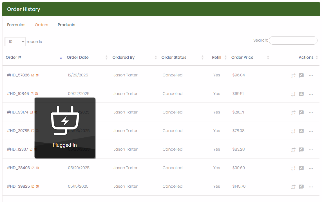
Task: Click the reorder icon for order #HD_39825
Action: (293, 187)
